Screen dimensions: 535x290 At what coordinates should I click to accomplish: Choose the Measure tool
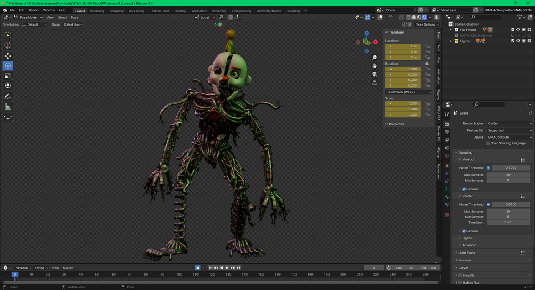coord(7,107)
